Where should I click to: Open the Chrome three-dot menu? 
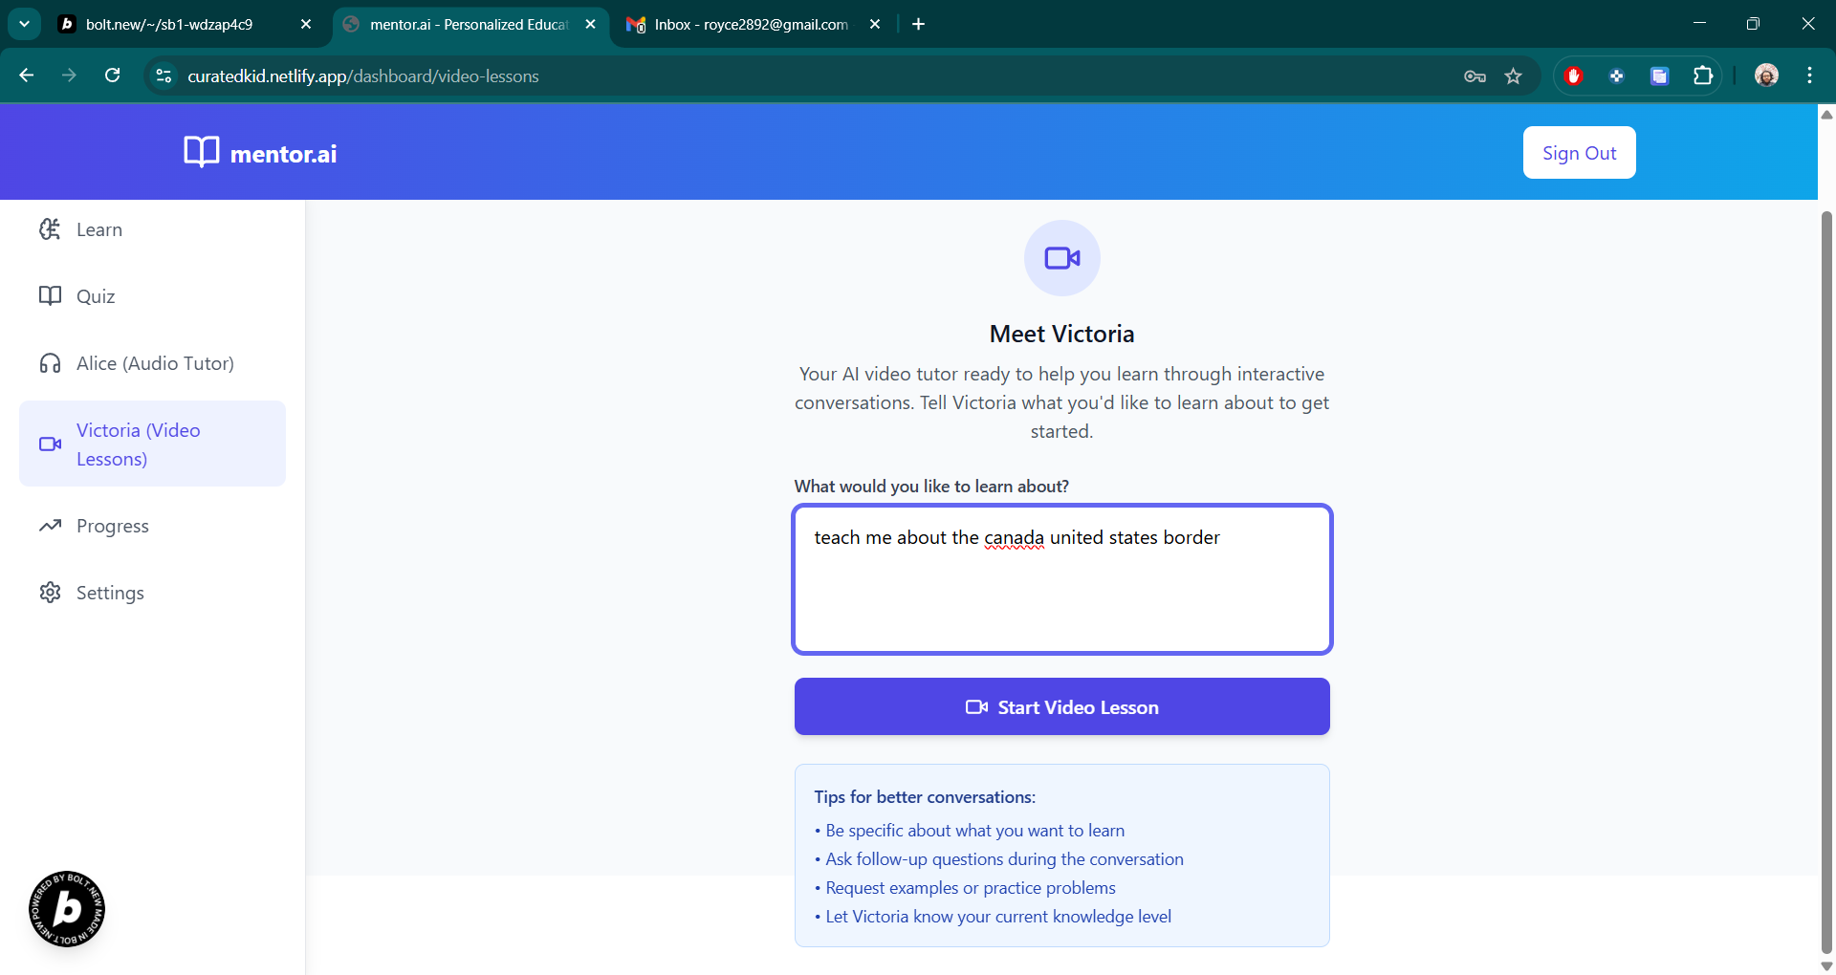[1809, 76]
